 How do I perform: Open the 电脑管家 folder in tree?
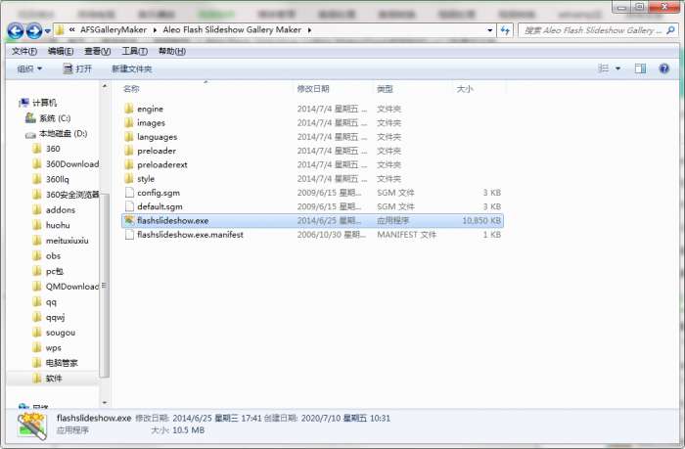coord(62,363)
